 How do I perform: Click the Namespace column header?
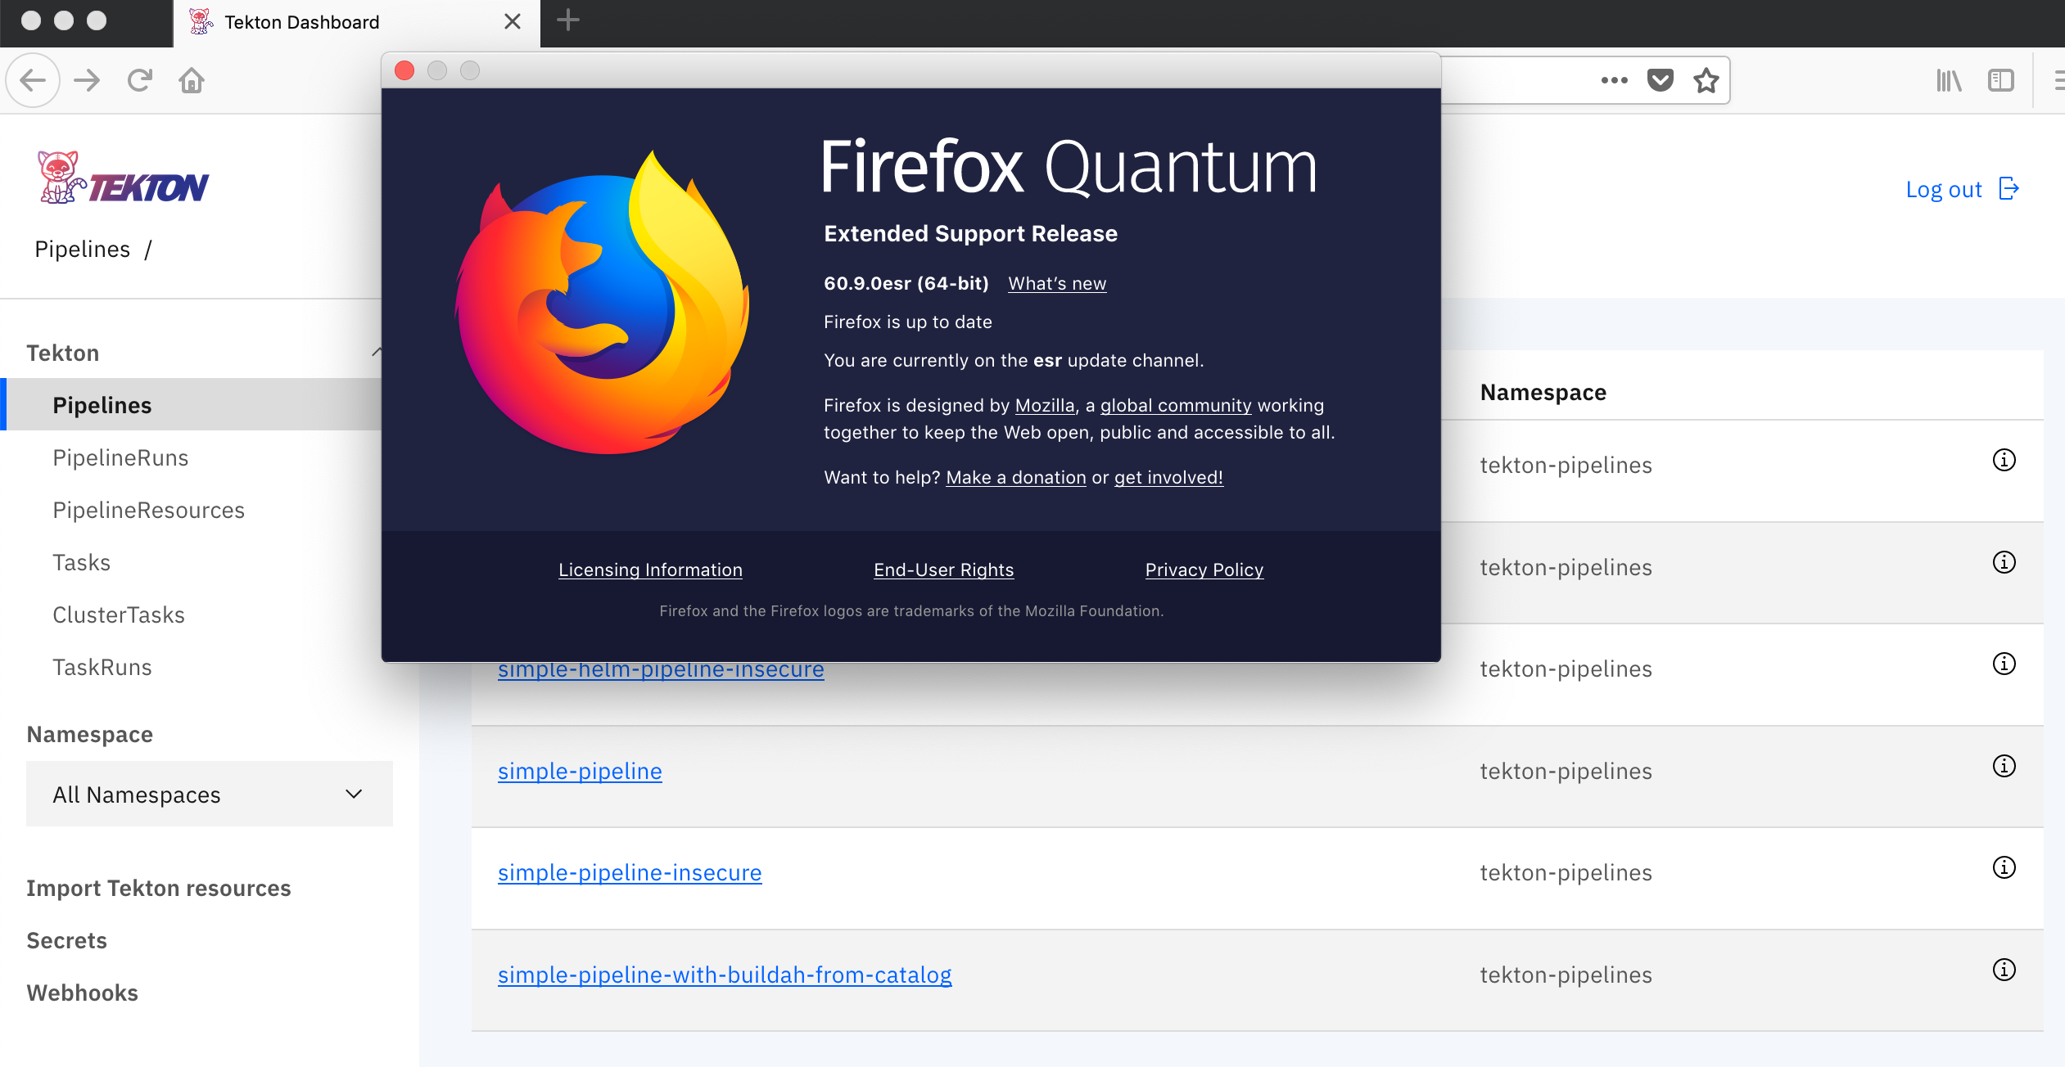pyautogui.click(x=1543, y=392)
